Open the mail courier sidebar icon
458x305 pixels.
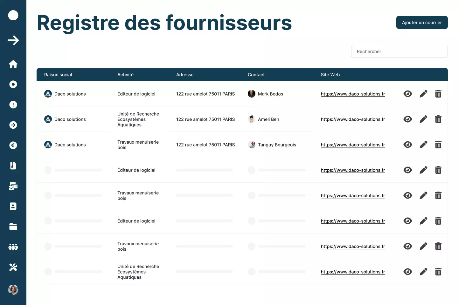tap(13, 186)
